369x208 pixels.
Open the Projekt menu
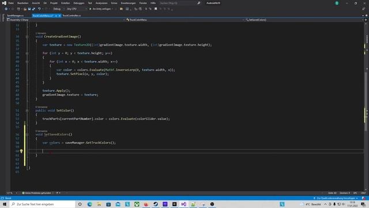pyautogui.click(x=54, y=3)
